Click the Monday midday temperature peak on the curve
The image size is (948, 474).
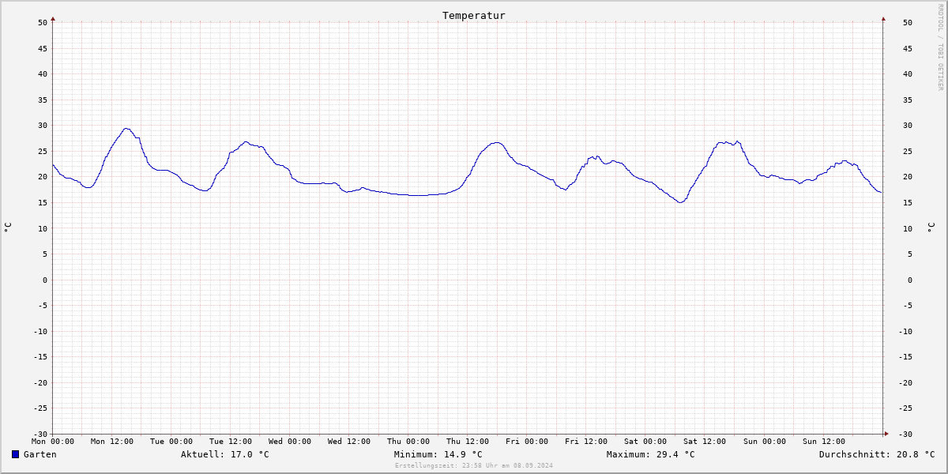coord(126,129)
